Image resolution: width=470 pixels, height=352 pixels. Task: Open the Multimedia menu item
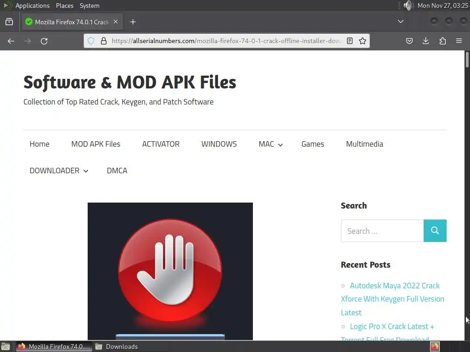[364, 144]
